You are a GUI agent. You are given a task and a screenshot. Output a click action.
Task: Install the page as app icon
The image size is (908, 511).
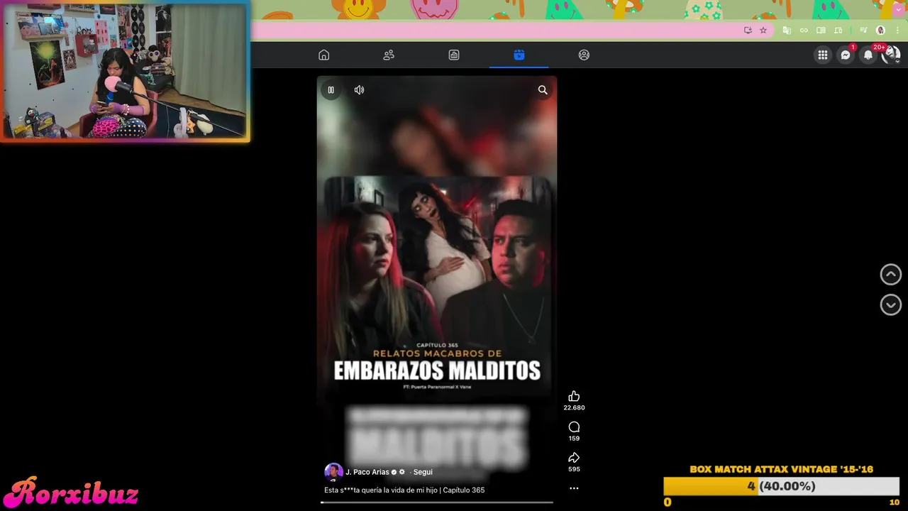tap(748, 30)
